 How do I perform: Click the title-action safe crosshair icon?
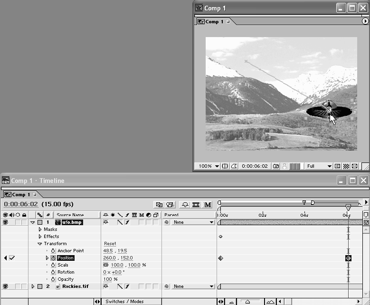click(225, 166)
